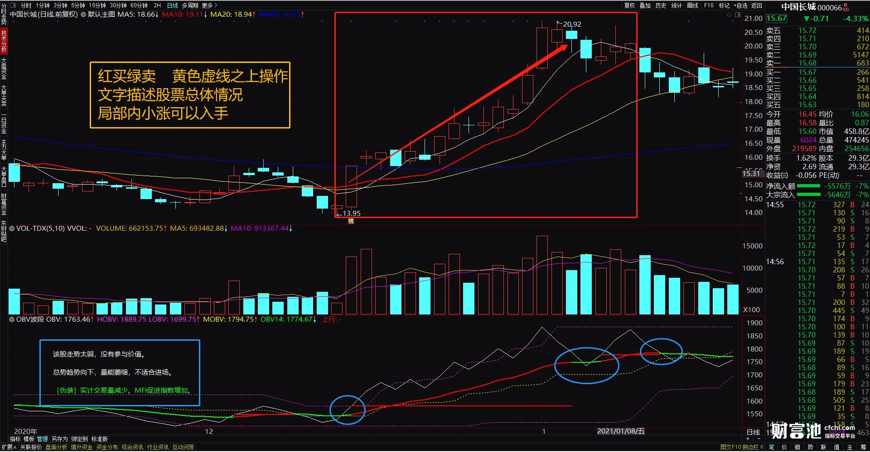This screenshot has height=452, width=870.
Task: Open 关联报价 tab
Action: [31, 447]
